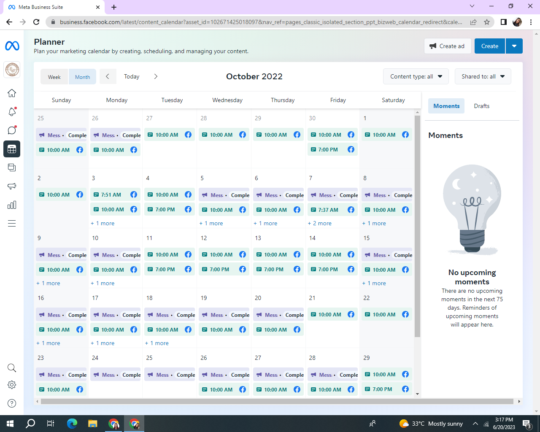Click the Meta logo in the sidebar
Screen dimensions: 540x432
12,46
